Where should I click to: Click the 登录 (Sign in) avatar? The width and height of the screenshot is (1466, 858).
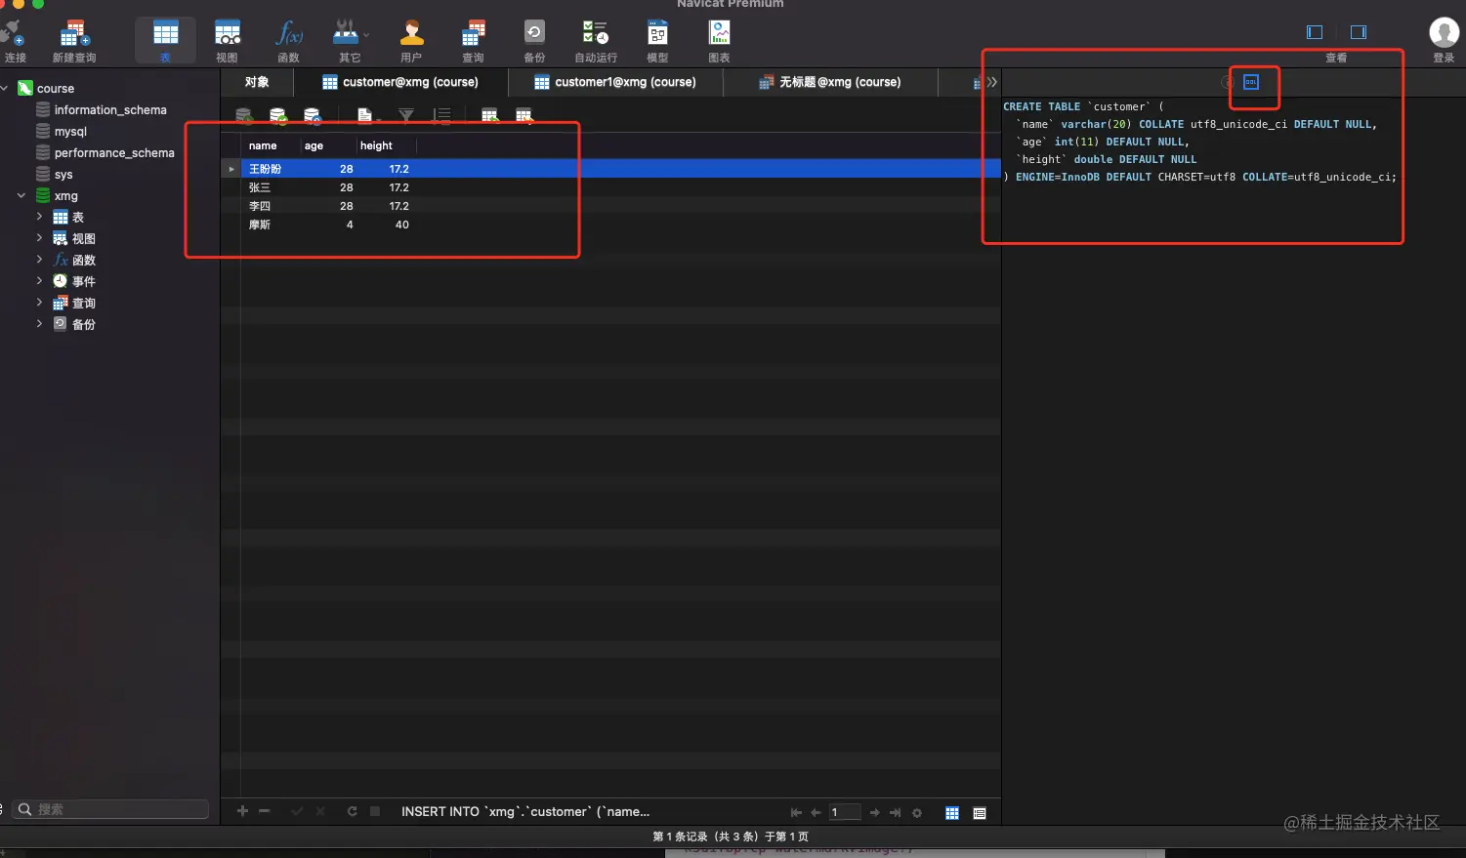pyautogui.click(x=1444, y=33)
